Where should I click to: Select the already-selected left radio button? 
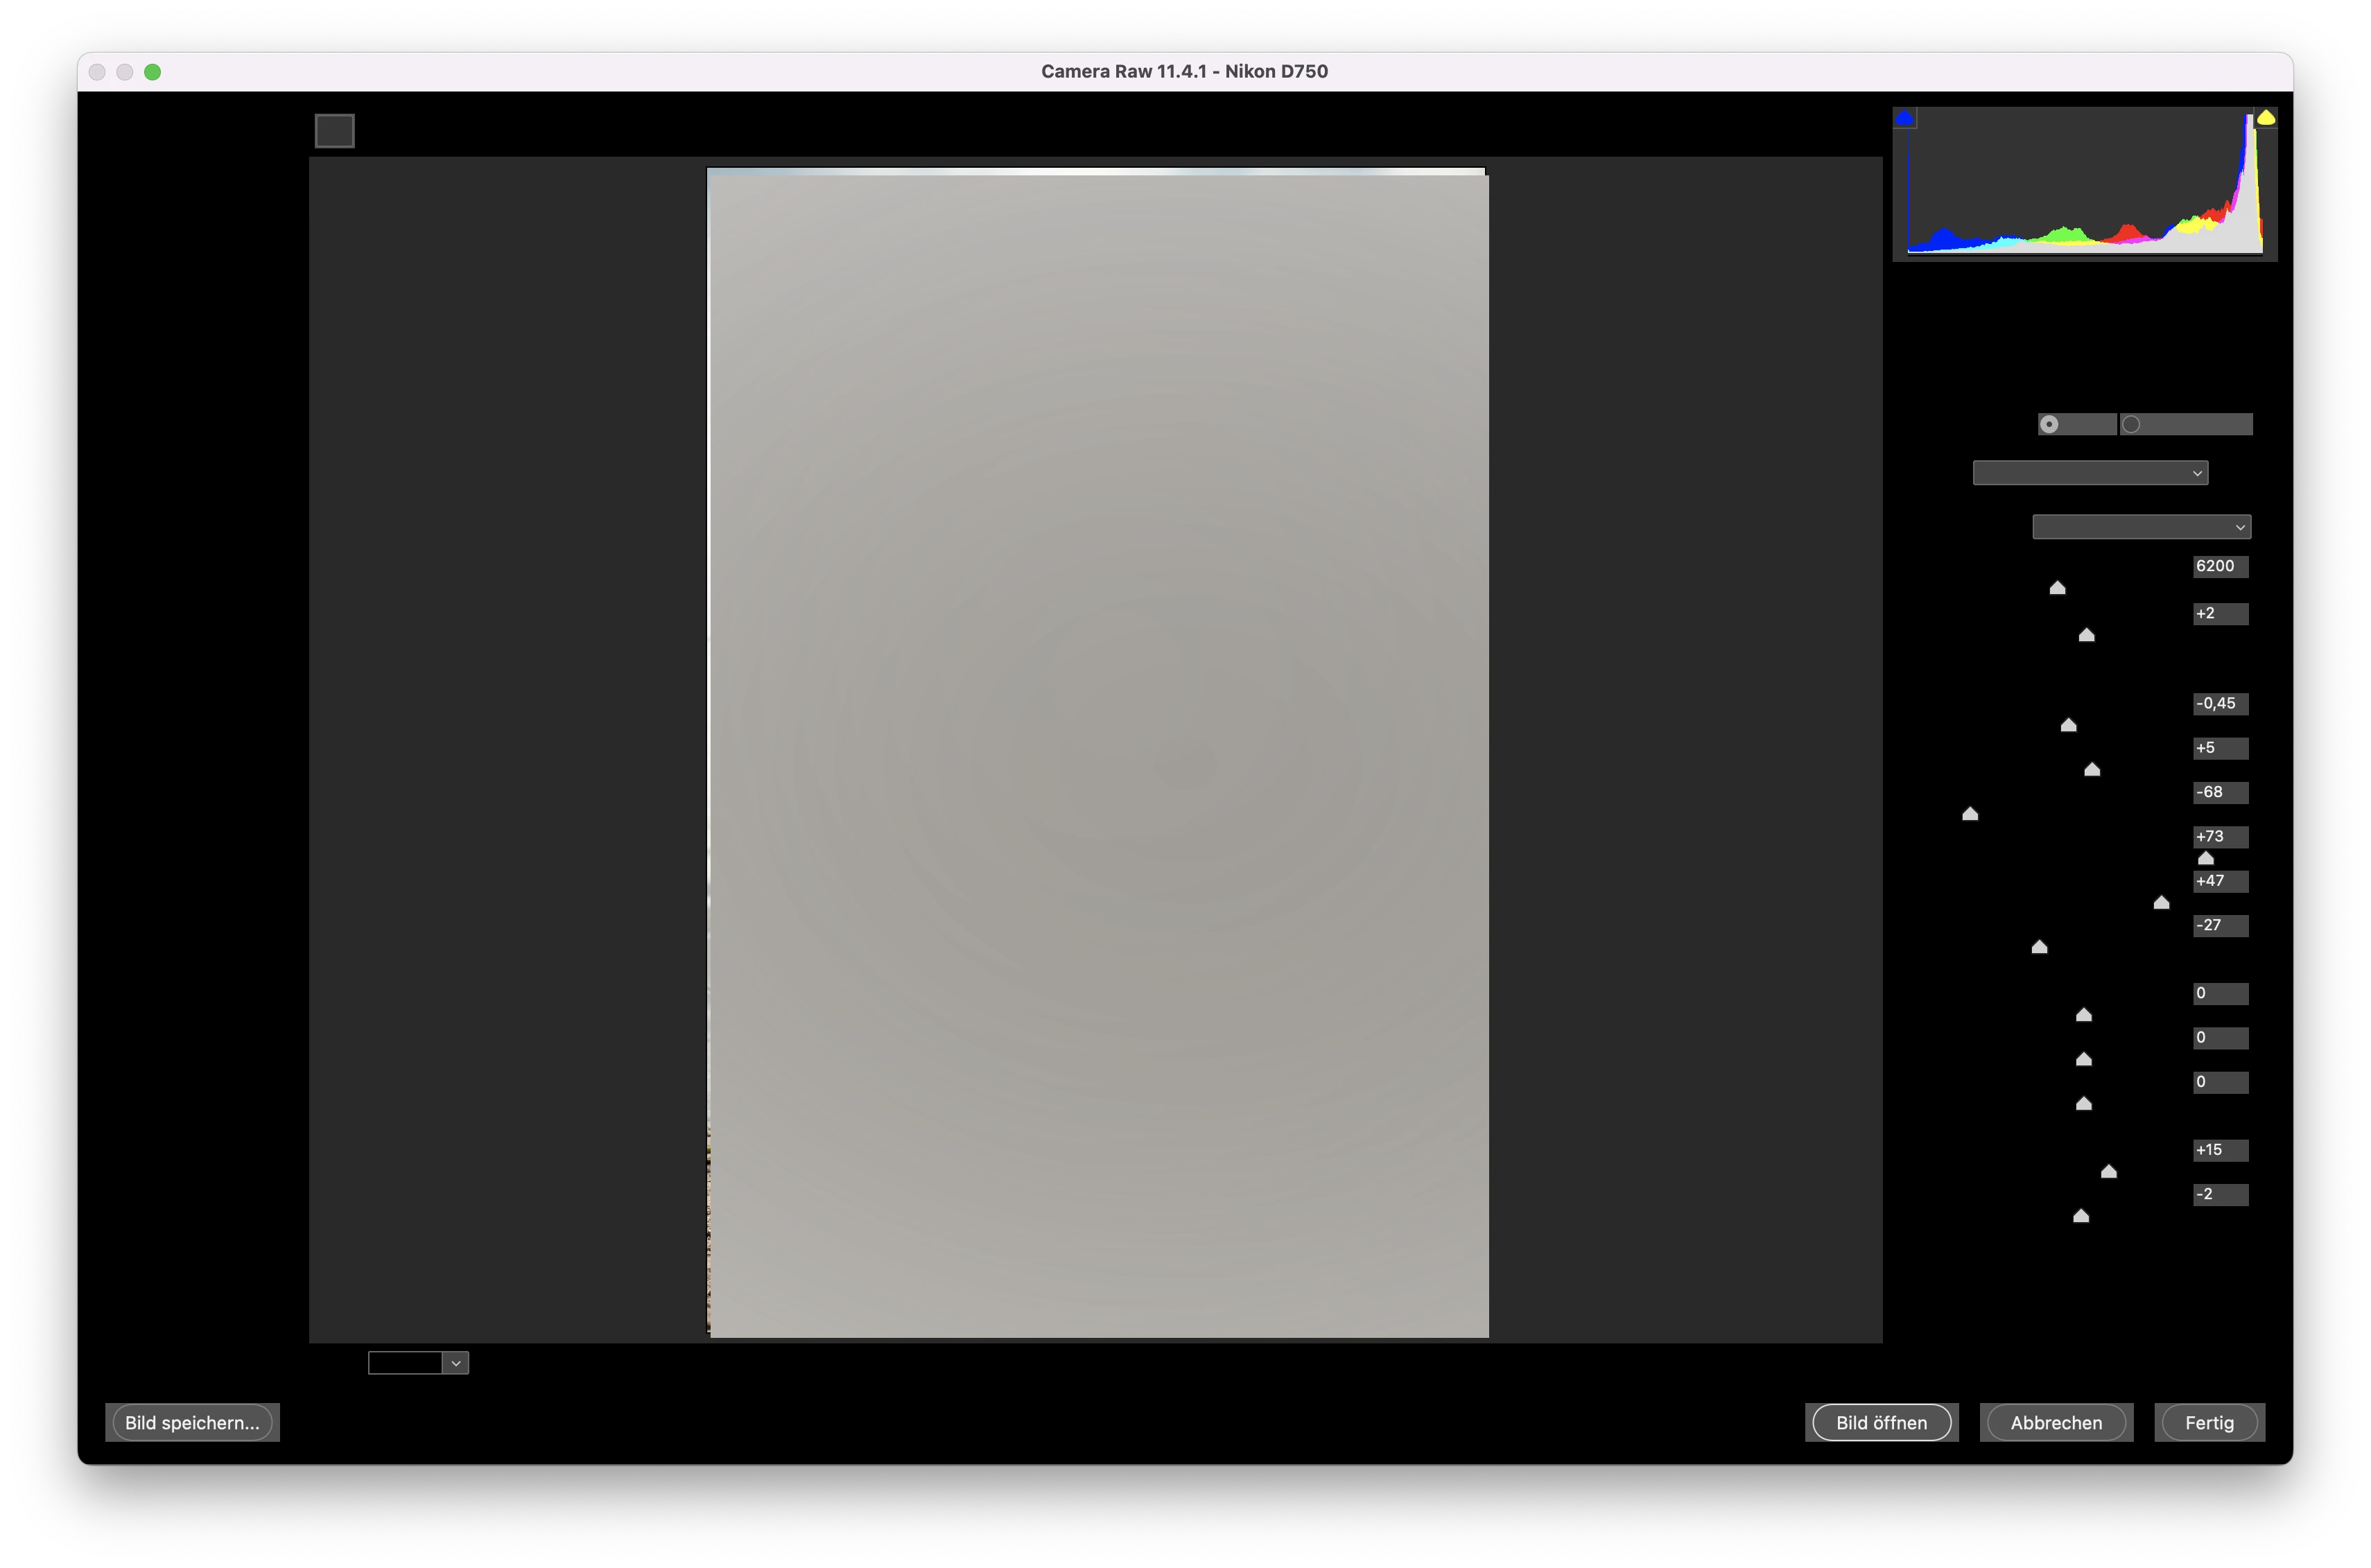coord(2049,425)
